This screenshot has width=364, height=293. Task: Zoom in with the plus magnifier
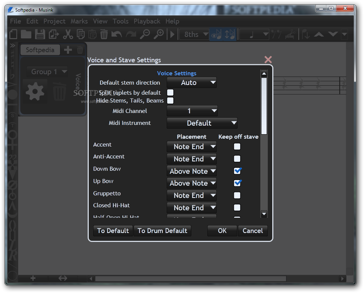pyautogui.click(x=159, y=34)
